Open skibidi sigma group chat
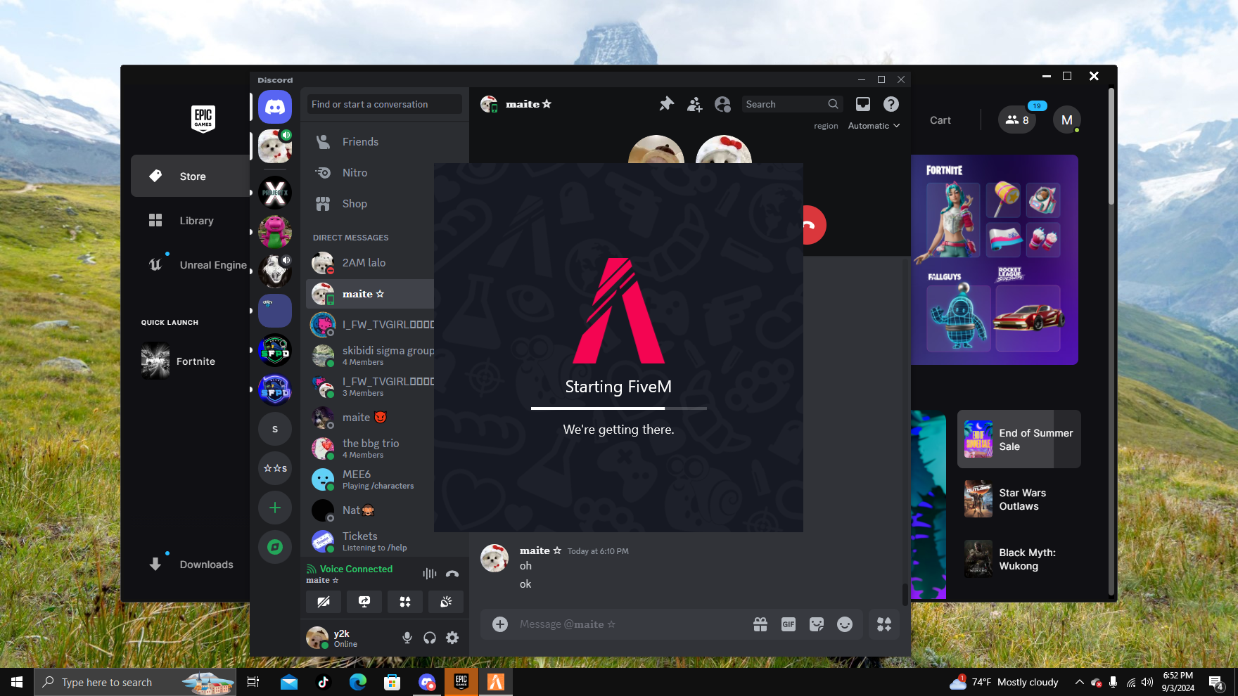This screenshot has width=1238, height=696. click(370, 356)
